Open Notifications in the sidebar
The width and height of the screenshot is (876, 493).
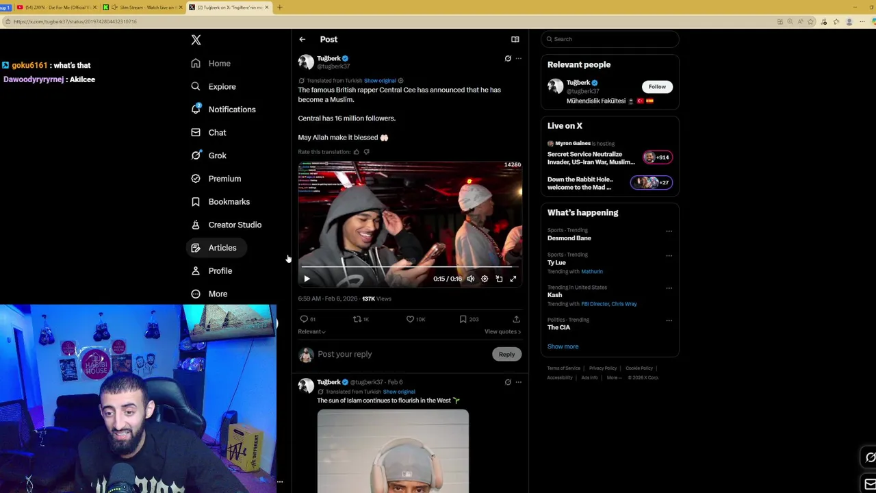(224, 110)
